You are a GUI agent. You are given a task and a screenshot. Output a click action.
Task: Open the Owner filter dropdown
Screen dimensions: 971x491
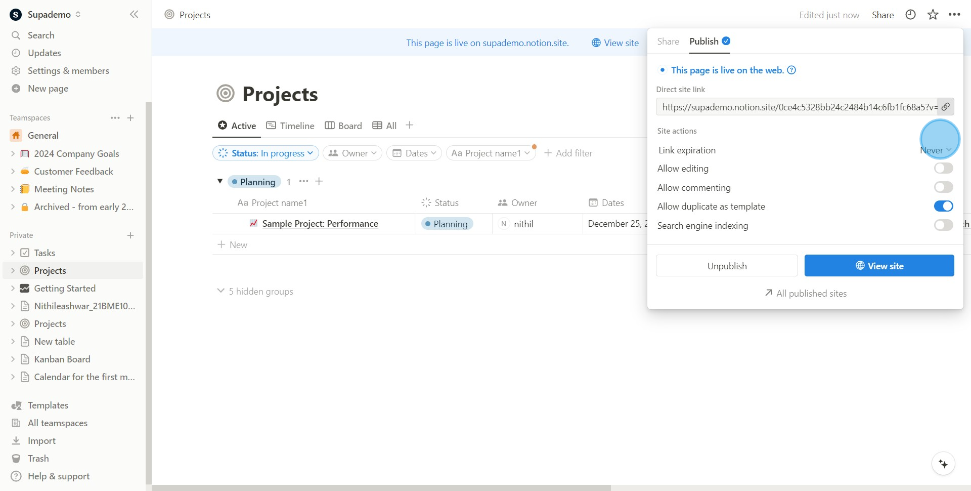pos(352,153)
